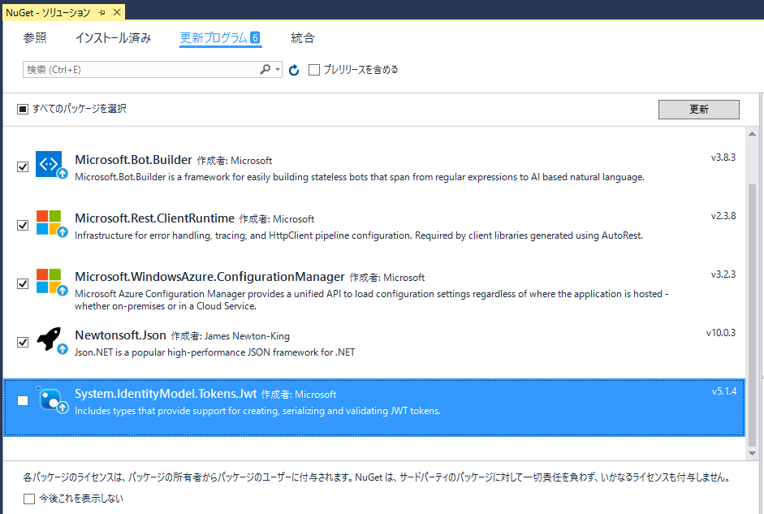This screenshot has height=514, width=764.
Task: Uncheck the Microsoft.Bot.Builder checkbox
Action: click(23, 166)
